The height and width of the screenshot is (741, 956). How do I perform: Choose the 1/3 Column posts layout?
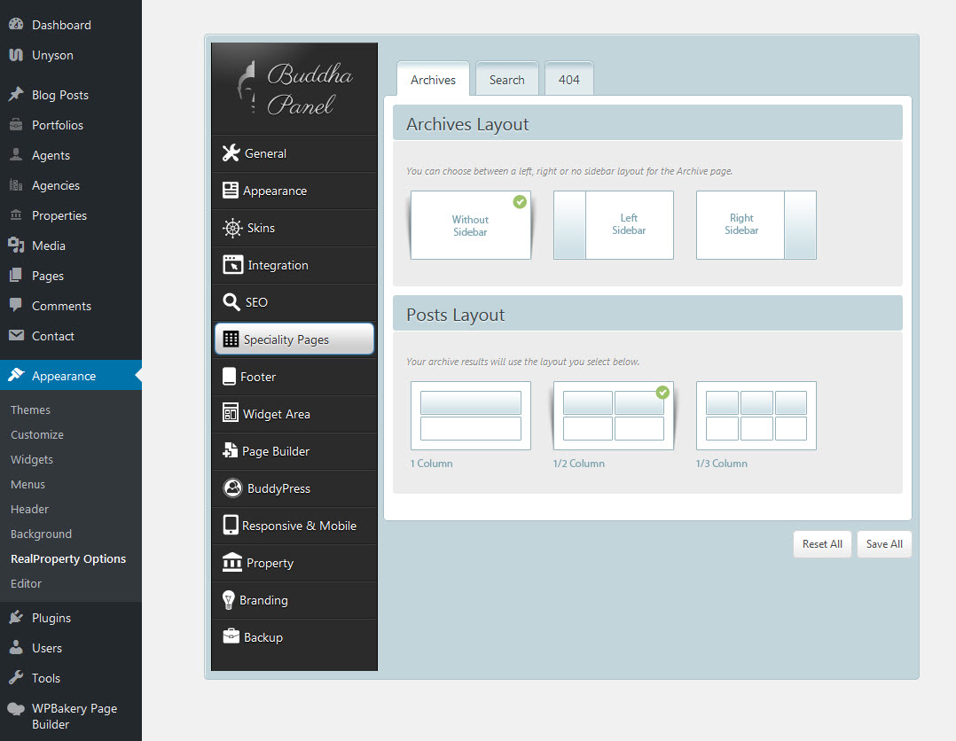tap(756, 416)
